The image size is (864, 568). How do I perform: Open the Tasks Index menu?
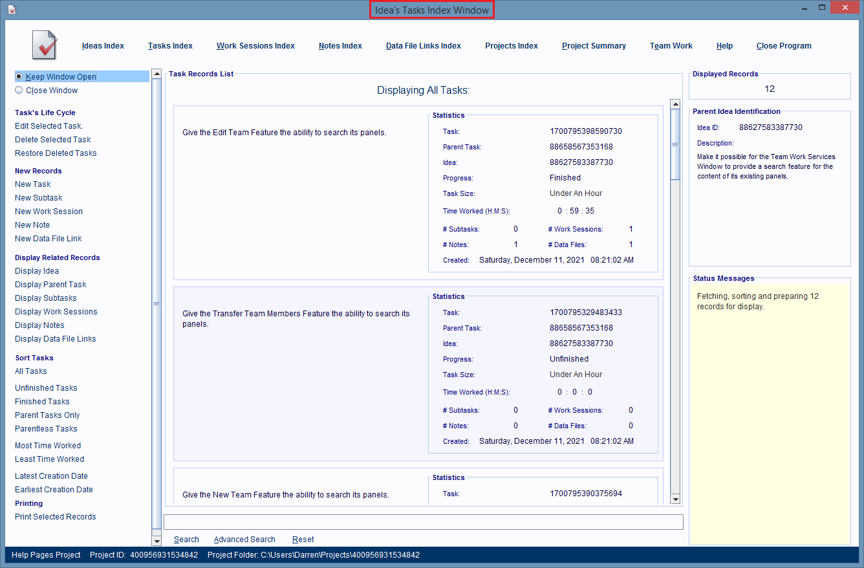click(x=170, y=46)
